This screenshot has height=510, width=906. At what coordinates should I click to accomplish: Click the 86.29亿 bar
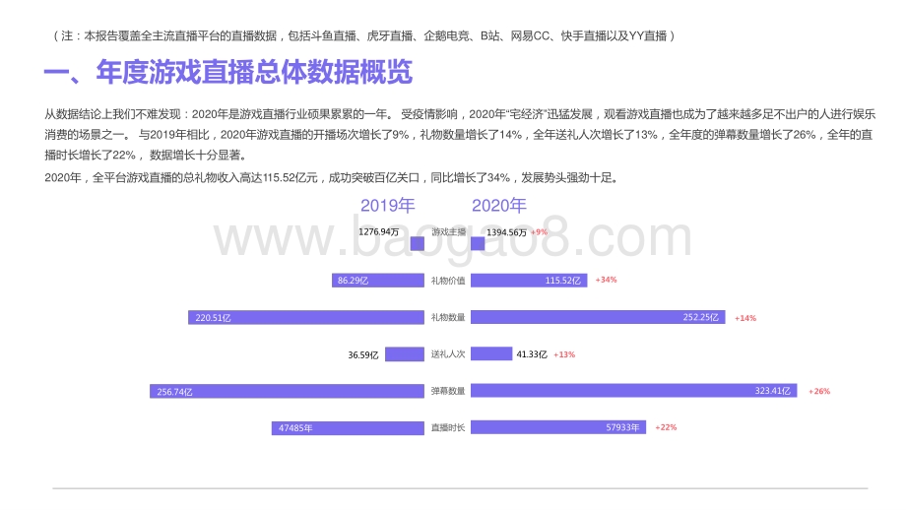(x=378, y=281)
